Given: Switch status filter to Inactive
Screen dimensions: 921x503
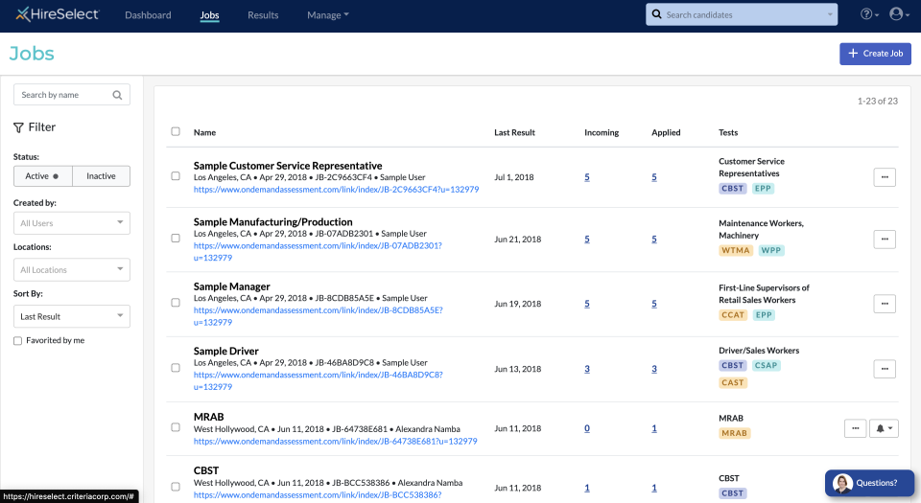Looking at the screenshot, I should (x=101, y=176).
